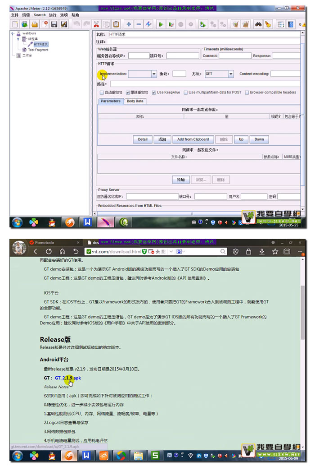Click the Help question mark icon
The width and height of the screenshot is (315, 471).
[290, 24]
